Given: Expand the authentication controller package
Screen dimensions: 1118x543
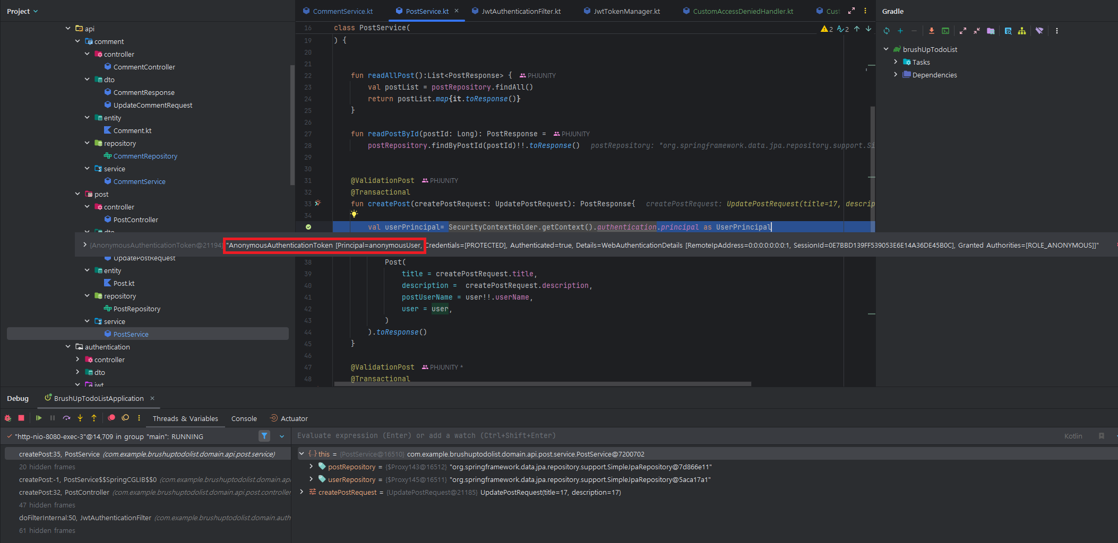Looking at the screenshot, I should [78, 360].
